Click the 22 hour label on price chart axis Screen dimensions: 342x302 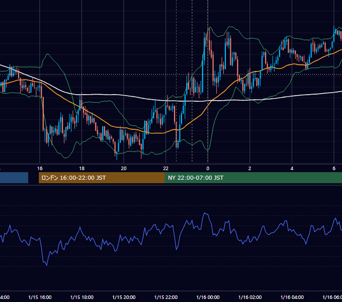[x=166, y=168]
